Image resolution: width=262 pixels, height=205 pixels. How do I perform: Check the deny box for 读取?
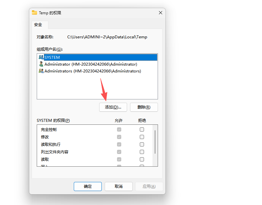(x=142, y=160)
